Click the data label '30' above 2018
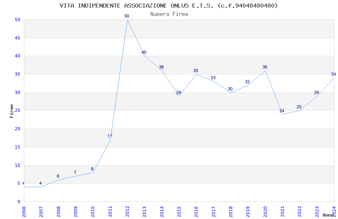The height and width of the screenshot is (219, 338). (230, 89)
